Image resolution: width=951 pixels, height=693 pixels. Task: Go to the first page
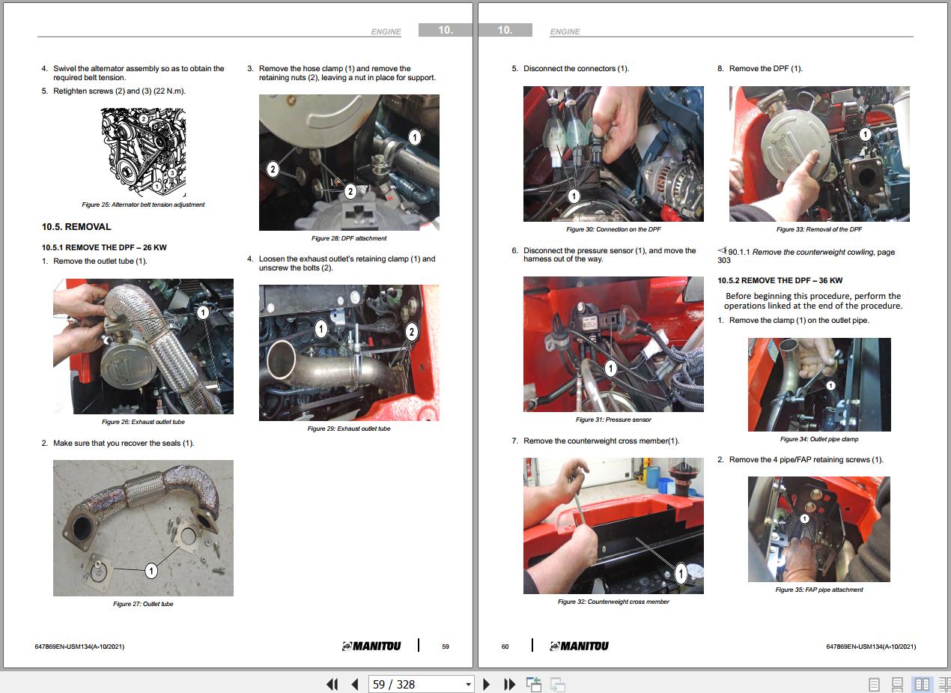332,684
